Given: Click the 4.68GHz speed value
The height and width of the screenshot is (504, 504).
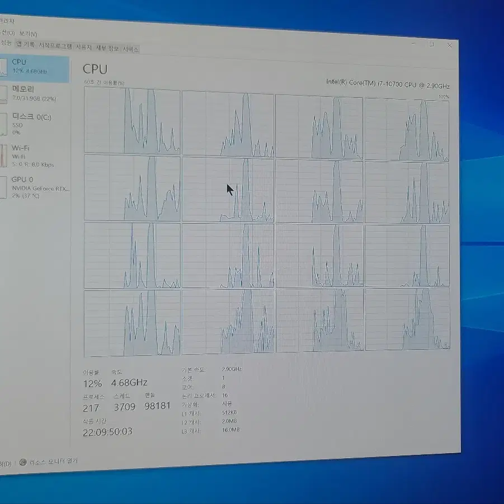Looking at the screenshot, I should click(129, 383).
